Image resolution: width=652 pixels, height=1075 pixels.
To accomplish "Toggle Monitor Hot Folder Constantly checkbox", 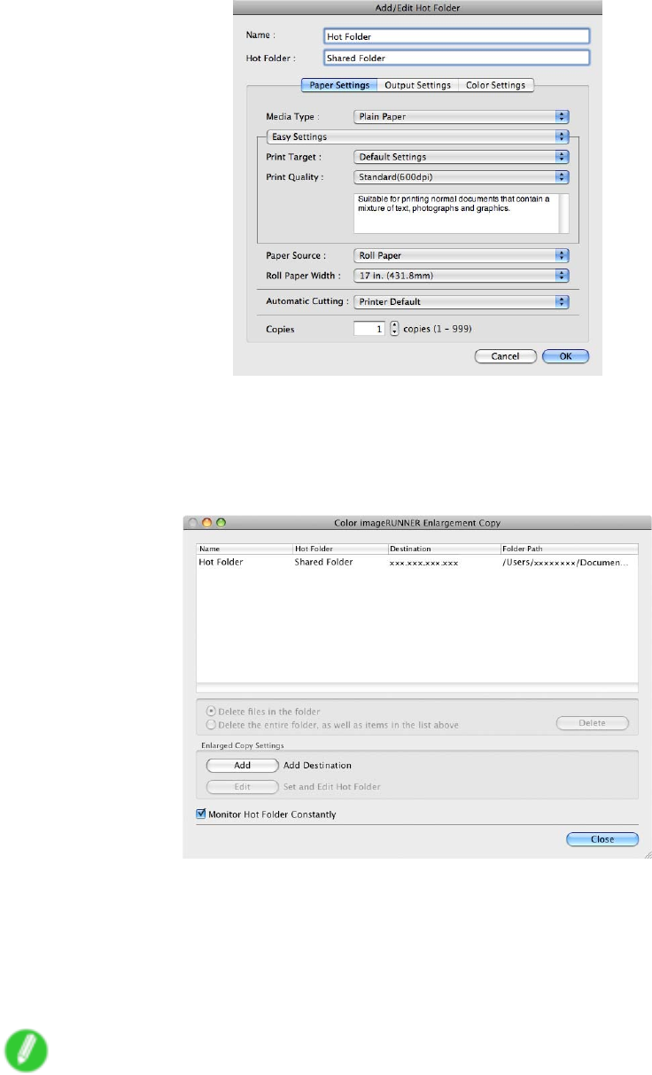I will pos(201,814).
